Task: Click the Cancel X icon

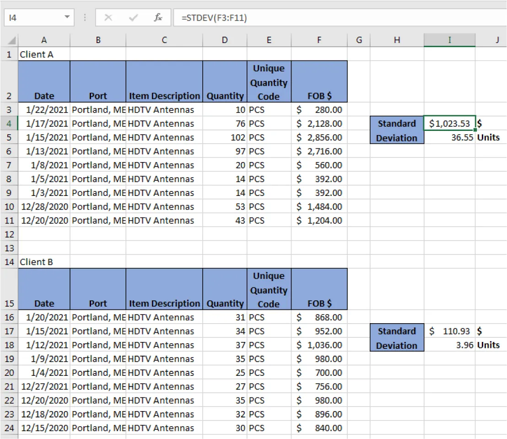Action: point(108,18)
